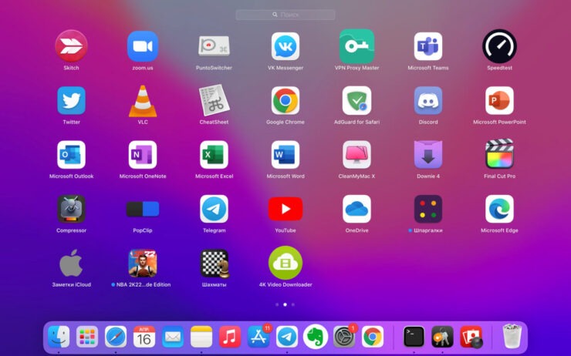Image resolution: width=571 pixels, height=356 pixels.
Task: Open Telegram in the Dock
Action: 287,337
